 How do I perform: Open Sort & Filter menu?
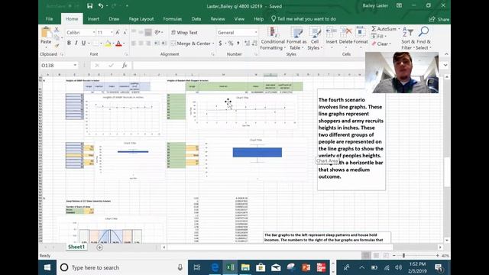point(408,38)
